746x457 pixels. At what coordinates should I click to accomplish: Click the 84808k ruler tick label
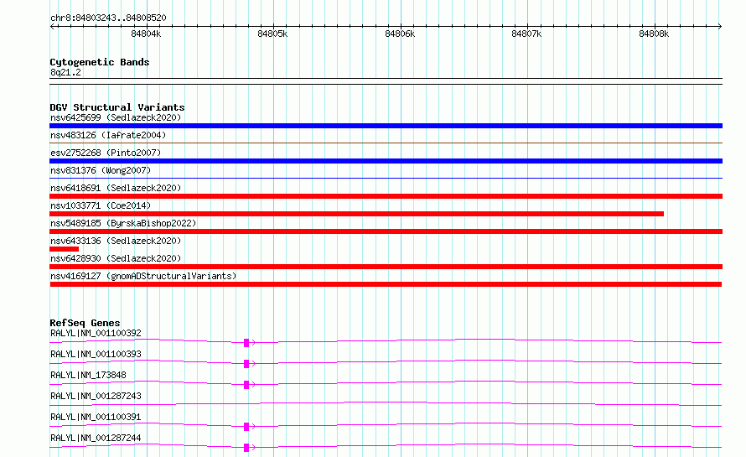click(654, 34)
